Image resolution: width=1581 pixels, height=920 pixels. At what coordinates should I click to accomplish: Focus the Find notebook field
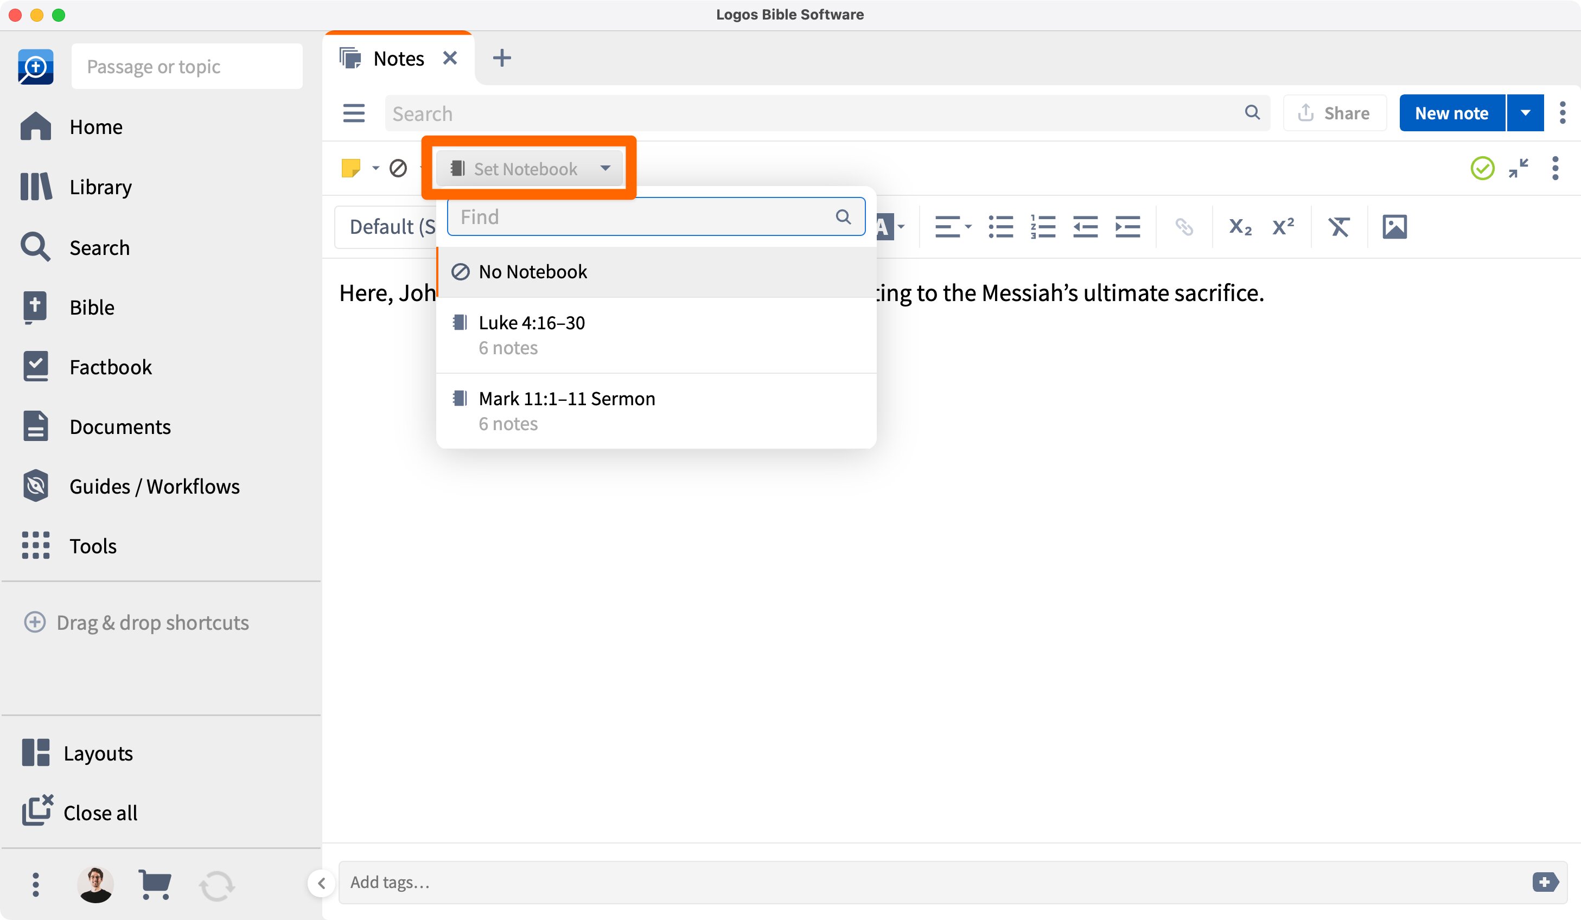[655, 216]
